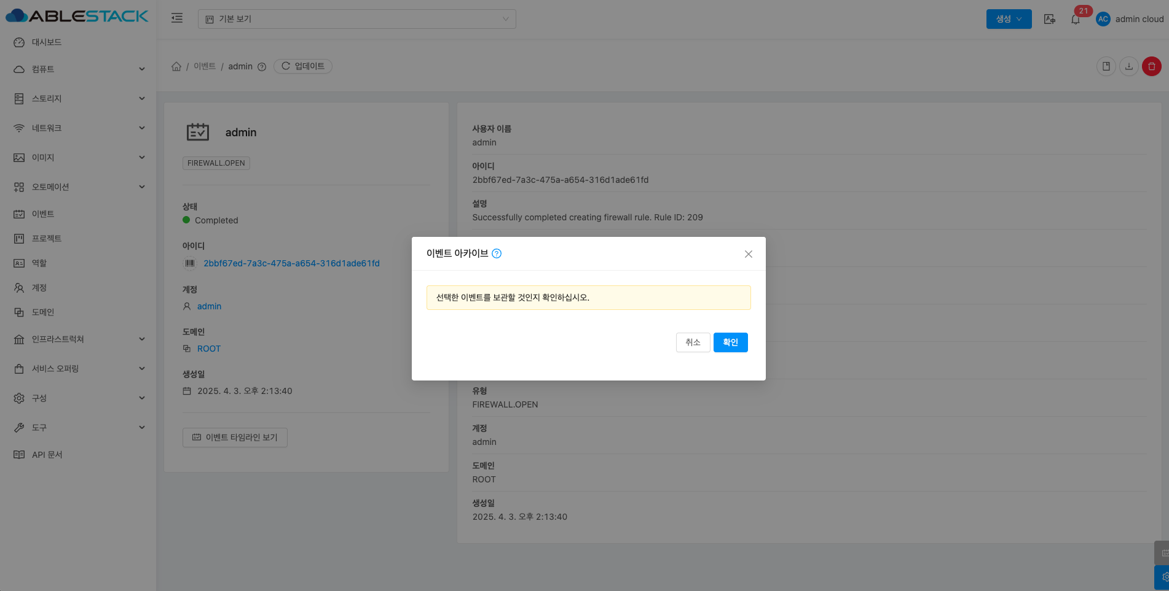Confirm archive with the 확인 button
Viewport: 1169px width, 591px height.
click(x=730, y=342)
